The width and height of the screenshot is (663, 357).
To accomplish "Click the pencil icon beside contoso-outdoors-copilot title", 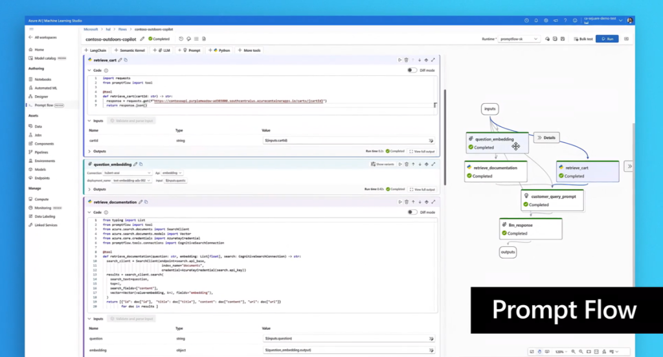I will [x=142, y=39].
